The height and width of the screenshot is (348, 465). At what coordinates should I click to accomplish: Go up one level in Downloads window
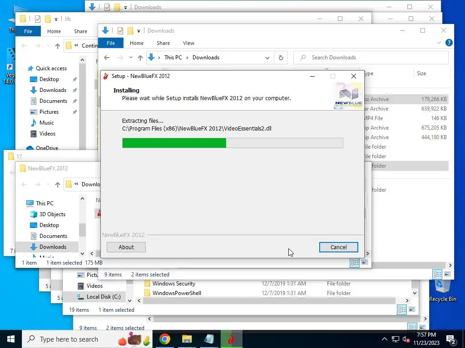pyautogui.click(x=140, y=58)
